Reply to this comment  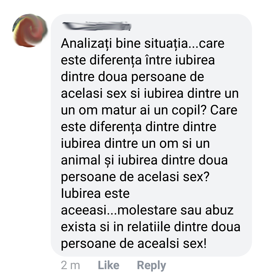coord(151,266)
